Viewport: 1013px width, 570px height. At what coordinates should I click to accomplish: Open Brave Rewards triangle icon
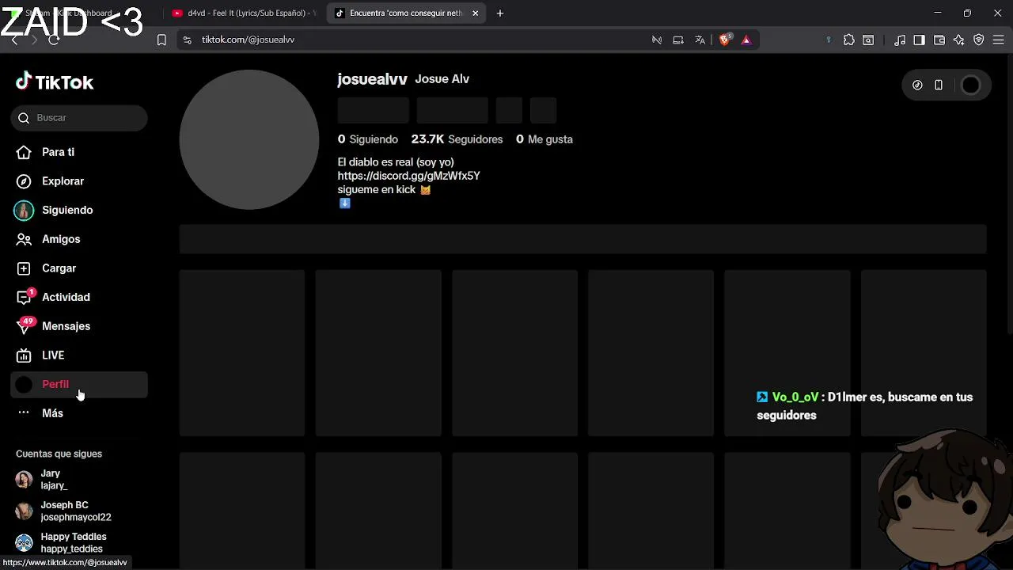pyautogui.click(x=746, y=40)
